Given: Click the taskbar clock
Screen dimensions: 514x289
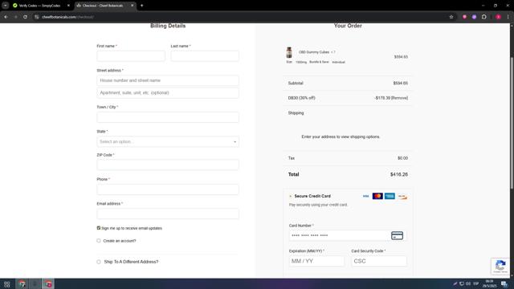Looking at the screenshot, I should (490, 283).
